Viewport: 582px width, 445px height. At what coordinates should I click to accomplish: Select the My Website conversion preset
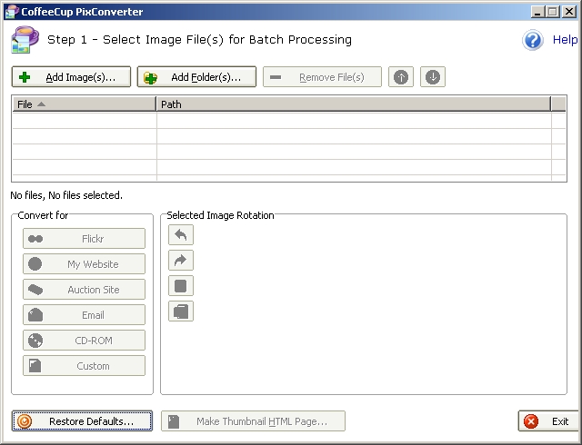[x=84, y=264]
